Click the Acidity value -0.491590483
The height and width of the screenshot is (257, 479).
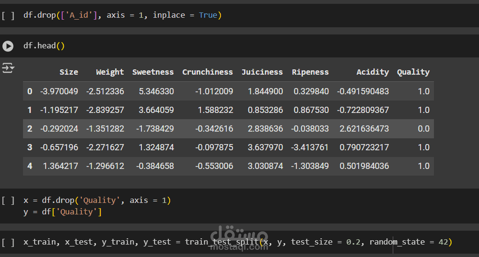coord(363,91)
